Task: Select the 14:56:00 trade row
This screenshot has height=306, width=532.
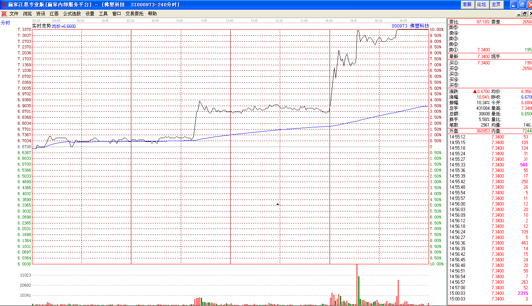Action: click(x=490, y=204)
